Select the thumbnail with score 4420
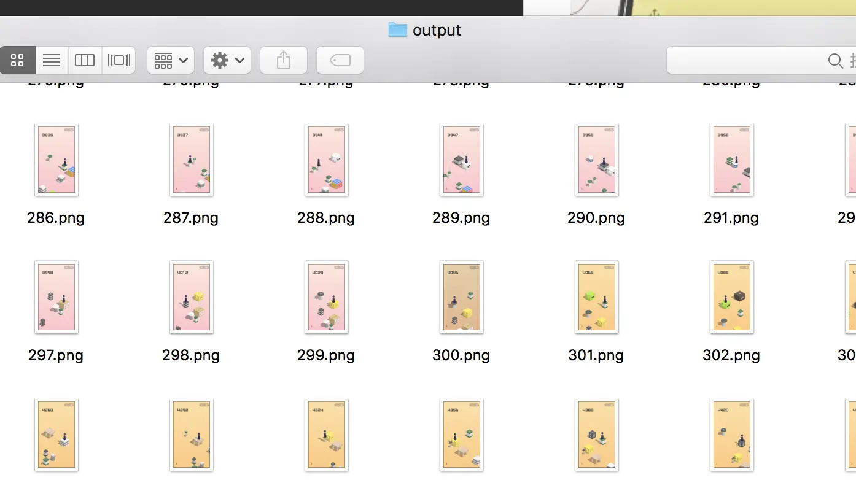Image resolution: width=856 pixels, height=480 pixels. [732, 435]
